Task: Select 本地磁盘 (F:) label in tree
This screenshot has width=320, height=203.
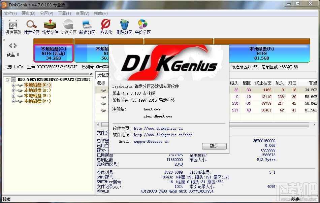Action: pyautogui.click(x=37, y=101)
